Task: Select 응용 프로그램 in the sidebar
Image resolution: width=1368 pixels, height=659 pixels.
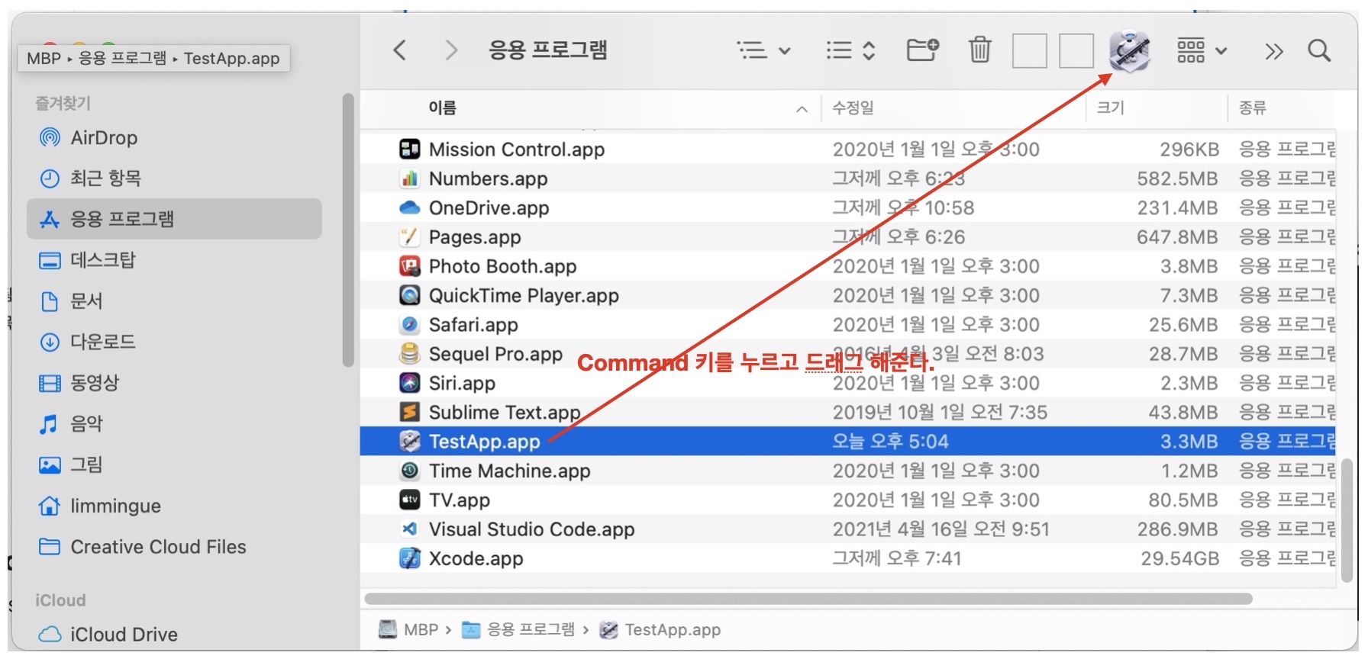Action: [x=174, y=219]
